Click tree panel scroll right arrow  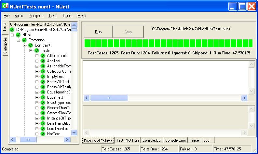(67, 140)
